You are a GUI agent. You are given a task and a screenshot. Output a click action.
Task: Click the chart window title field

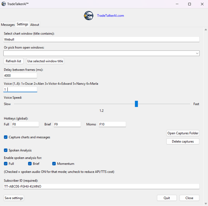click(101, 39)
